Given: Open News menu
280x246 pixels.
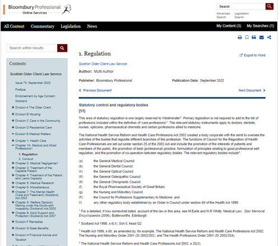Looking at the screenshot, I should 92,26.
